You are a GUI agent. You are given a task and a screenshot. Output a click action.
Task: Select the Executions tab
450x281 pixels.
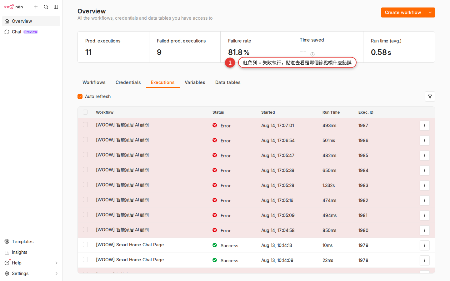(x=163, y=82)
